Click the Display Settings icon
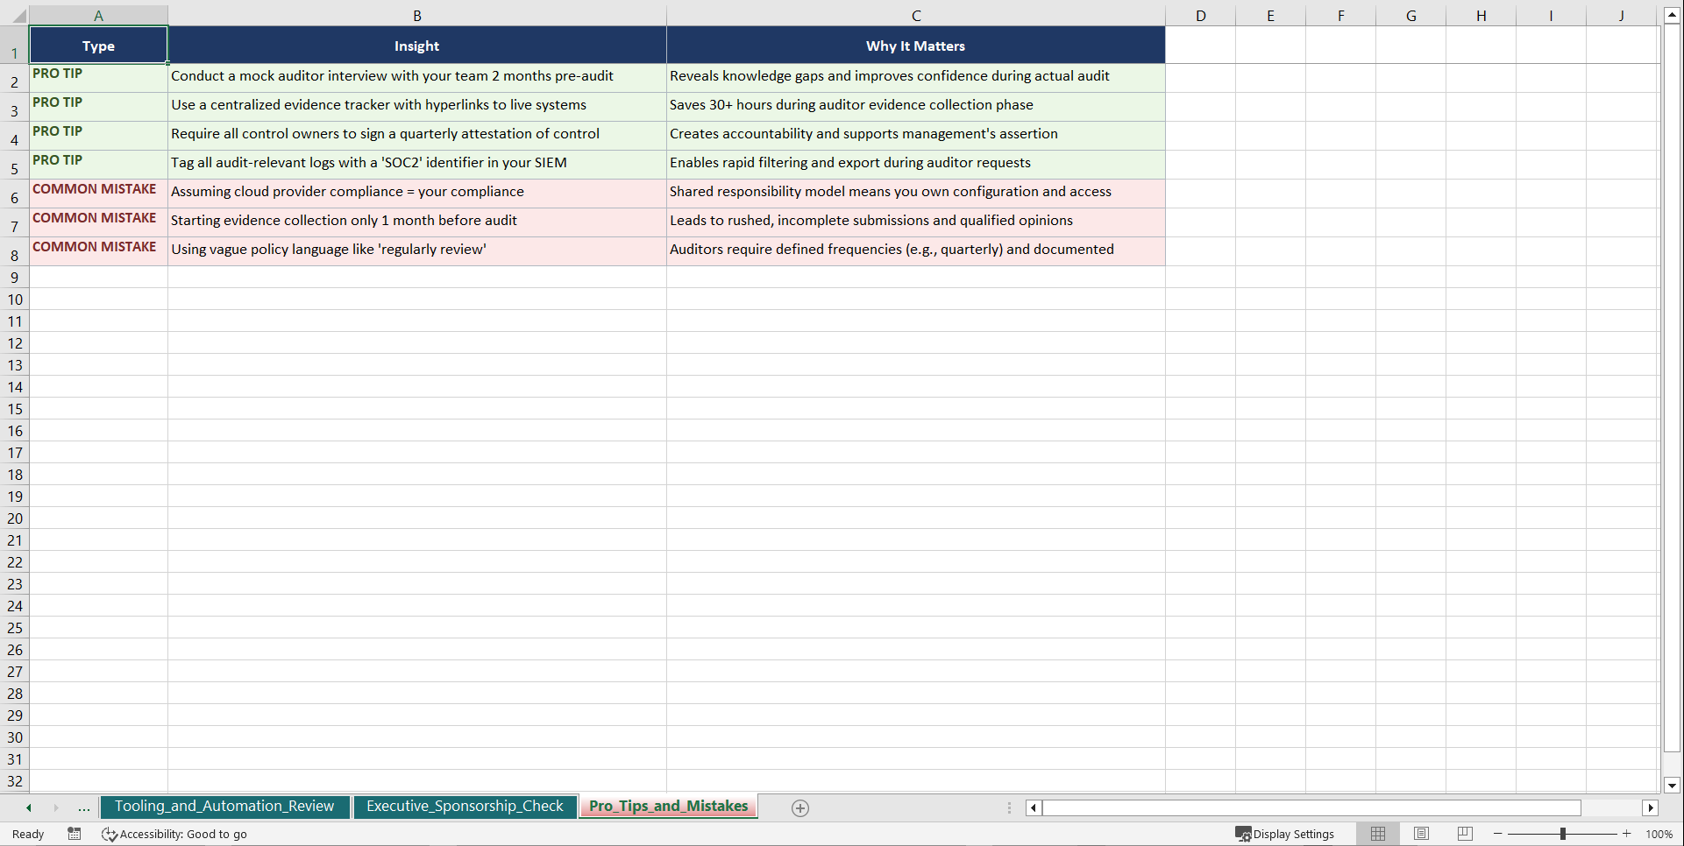The image size is (1684, 846). 1284,834
